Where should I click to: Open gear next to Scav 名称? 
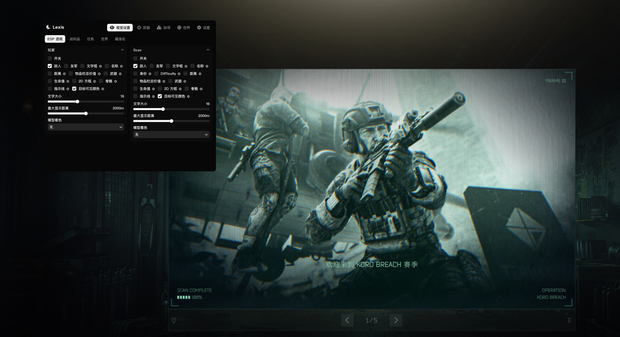[x=207, y=66]
